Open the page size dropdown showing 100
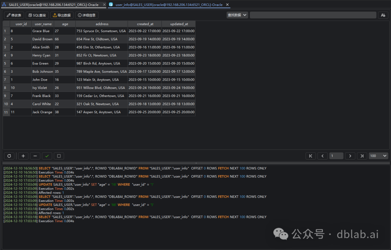Image resolution: width=391 pixels, height=250 pixels. coord(378,156)
